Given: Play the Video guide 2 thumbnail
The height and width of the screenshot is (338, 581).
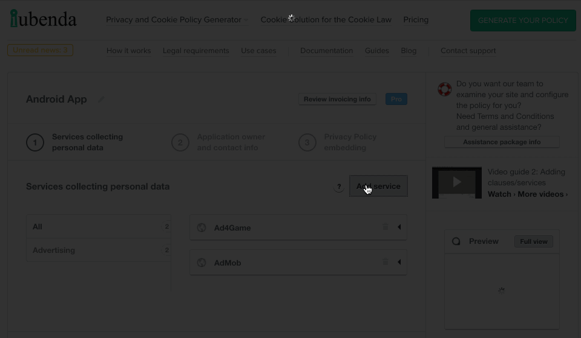Looking at the screenshot, I should (x=457, y=182).
